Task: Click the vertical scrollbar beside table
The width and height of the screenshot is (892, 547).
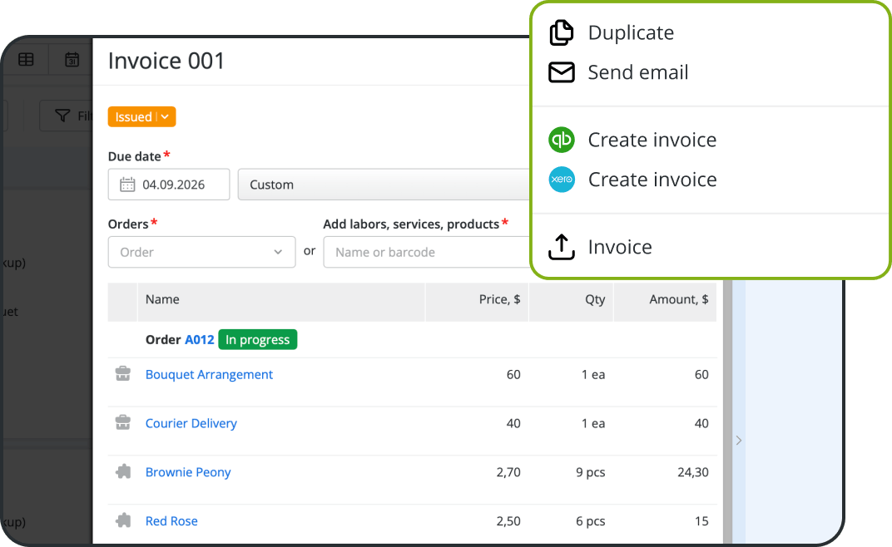Action: tap(727, 412)
